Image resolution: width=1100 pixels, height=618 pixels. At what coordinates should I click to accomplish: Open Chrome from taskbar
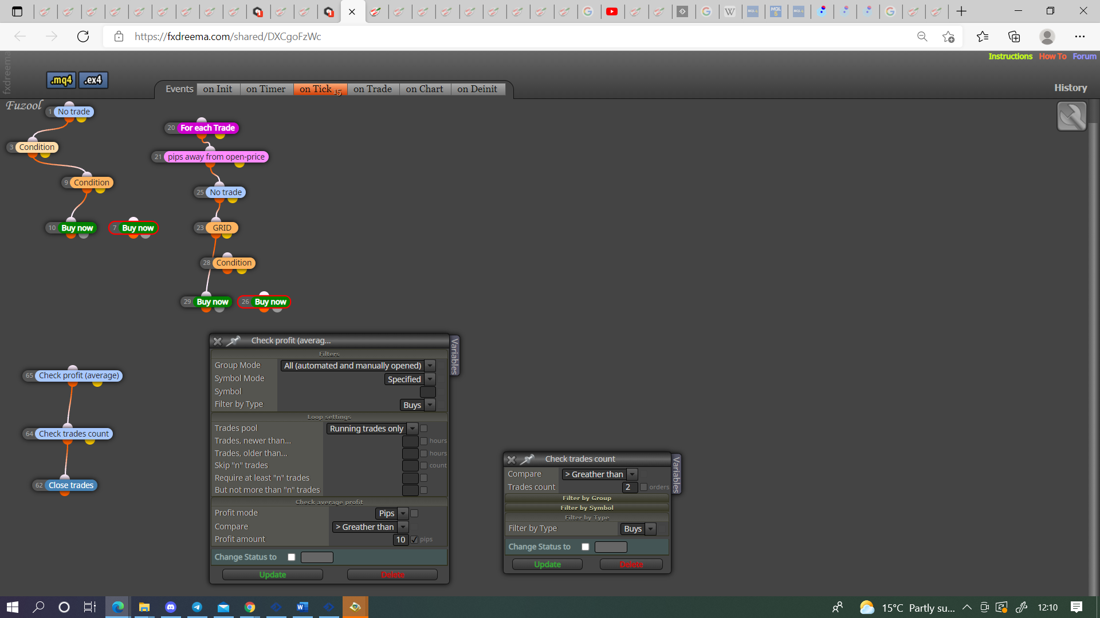(x=250, y=607)
